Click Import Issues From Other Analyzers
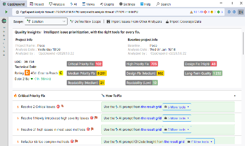Screen dimensions: 245x146 [x=134, y=22]
